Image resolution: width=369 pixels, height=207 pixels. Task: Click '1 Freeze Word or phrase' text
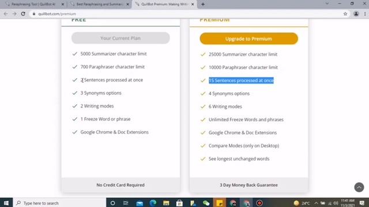pyautogui.click(x=106, y=119)
